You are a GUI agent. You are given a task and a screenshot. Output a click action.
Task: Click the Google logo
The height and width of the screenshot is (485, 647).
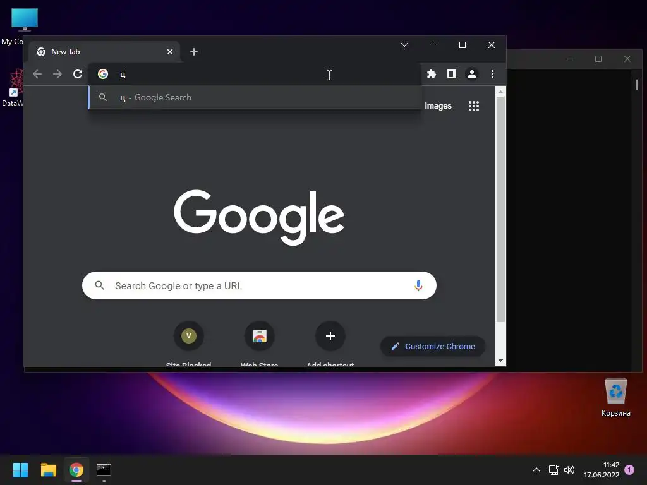259,217
